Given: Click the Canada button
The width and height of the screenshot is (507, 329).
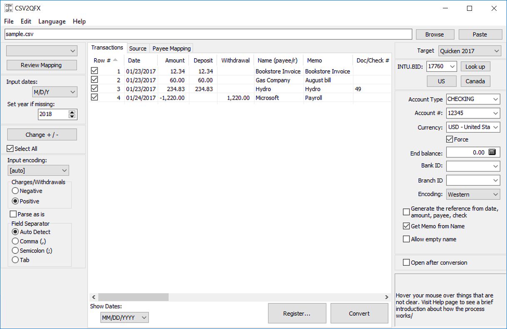Looking at the screenshot, I should (x=475, y=81).
